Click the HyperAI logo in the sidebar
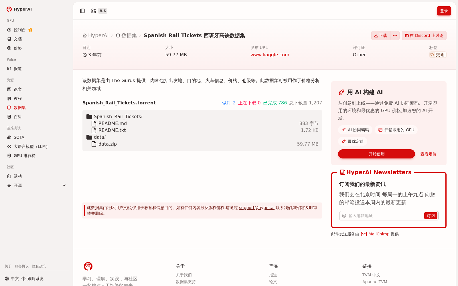 coord(19,9)
